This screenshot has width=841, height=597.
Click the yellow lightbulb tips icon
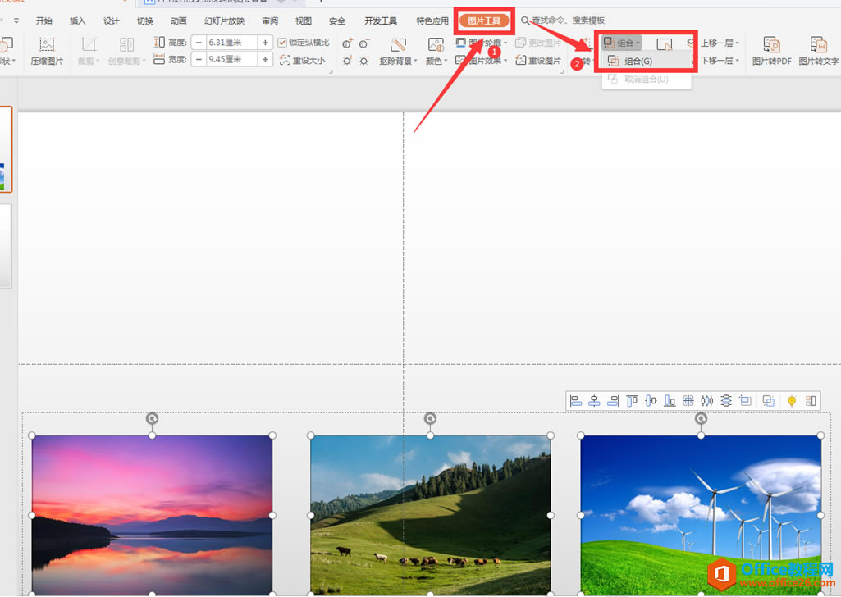pyautogui.click(x=792, y=401)
